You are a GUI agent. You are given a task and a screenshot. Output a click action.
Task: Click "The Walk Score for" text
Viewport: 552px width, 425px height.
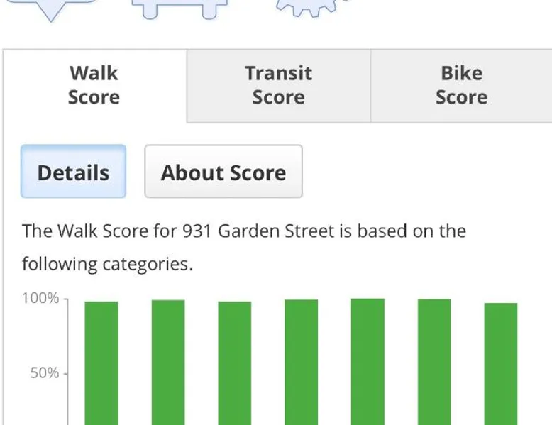pos(96,231)
